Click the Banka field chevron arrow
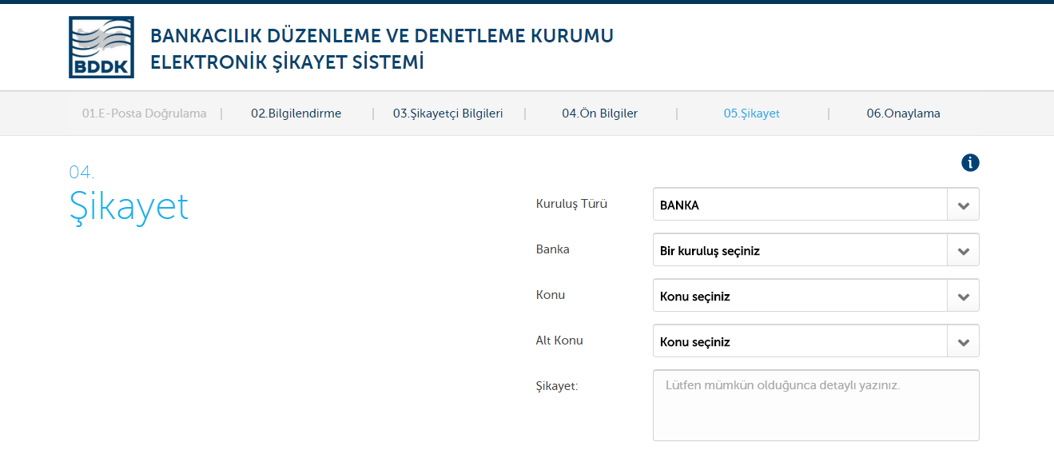Screen dimensions: 1054x458 point(964,250)
